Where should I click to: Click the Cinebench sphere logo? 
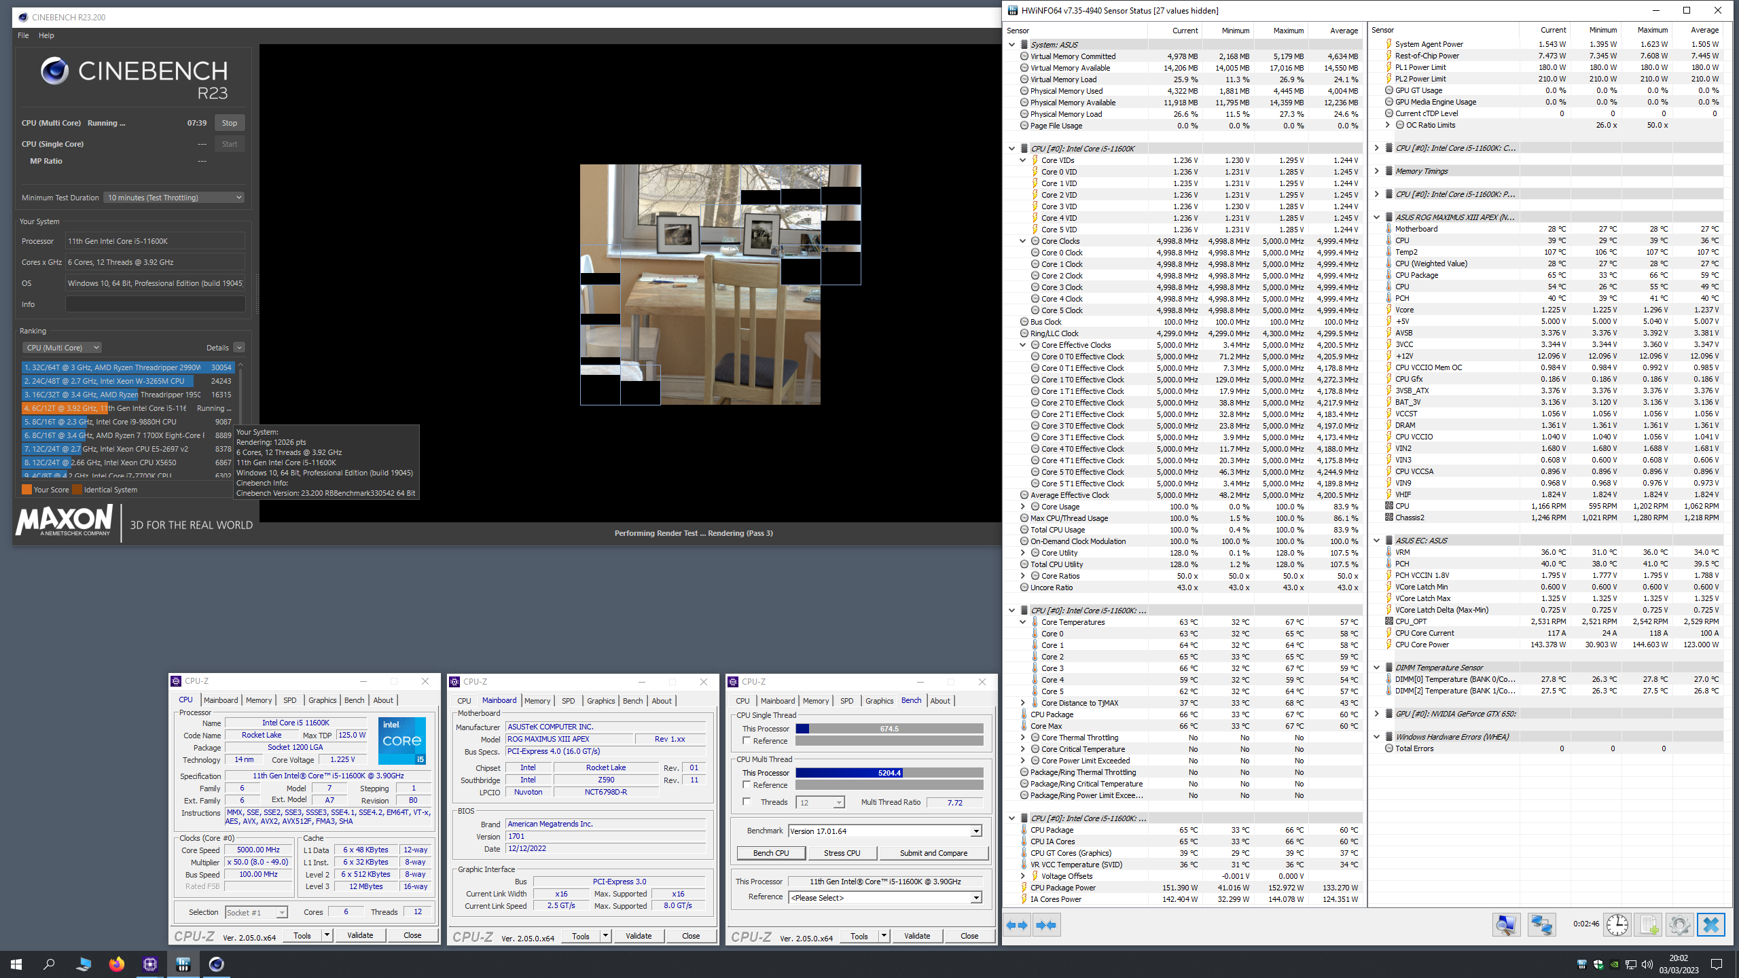[54, 71]
